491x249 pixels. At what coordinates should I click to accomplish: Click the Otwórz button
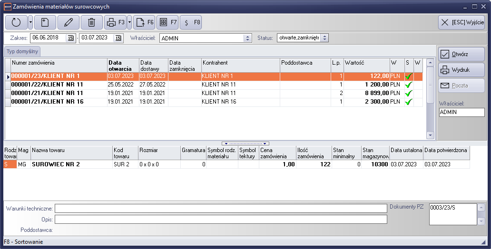pyautogui.click(x=461, y=54)
